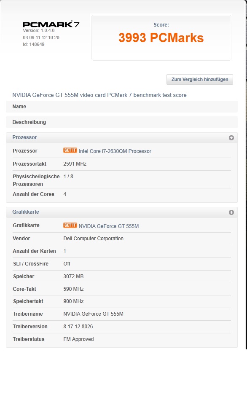Click the Beschreibung row
The width and height of the screenshot is (247, 397).
(121, 122)
